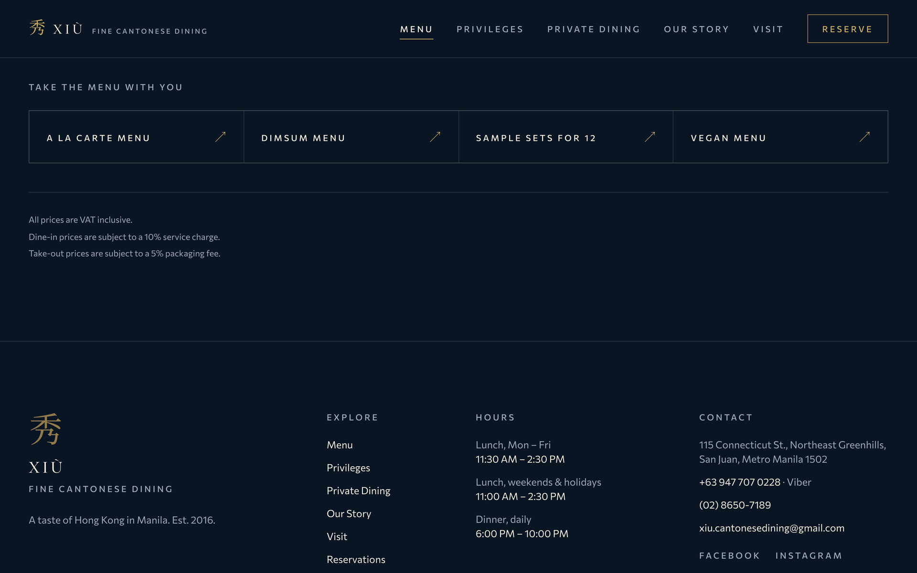Go to Privileges in the top navigation
Screen dimensions: 917x573
[x=490, y=29]
